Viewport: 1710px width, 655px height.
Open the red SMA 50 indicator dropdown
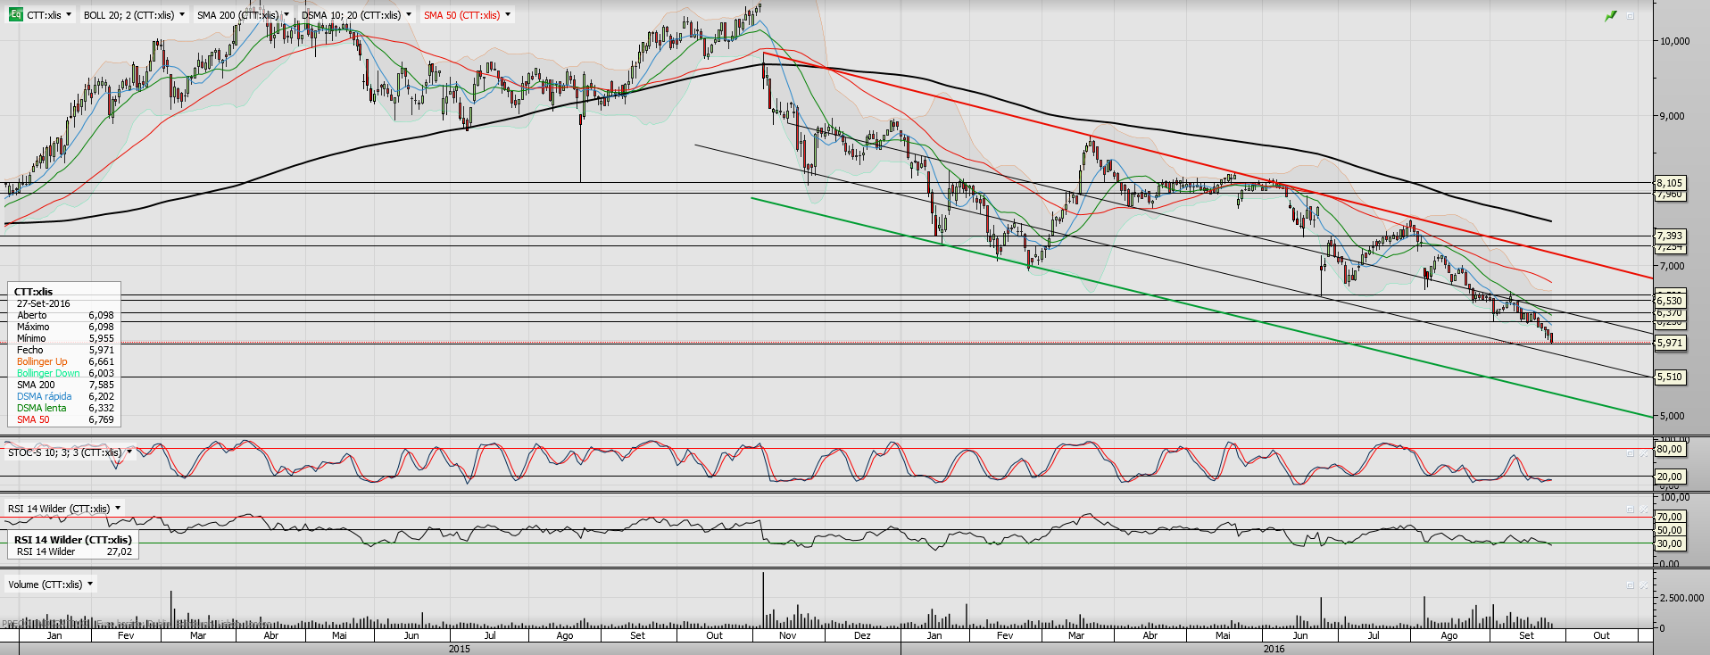click(508, 15)
